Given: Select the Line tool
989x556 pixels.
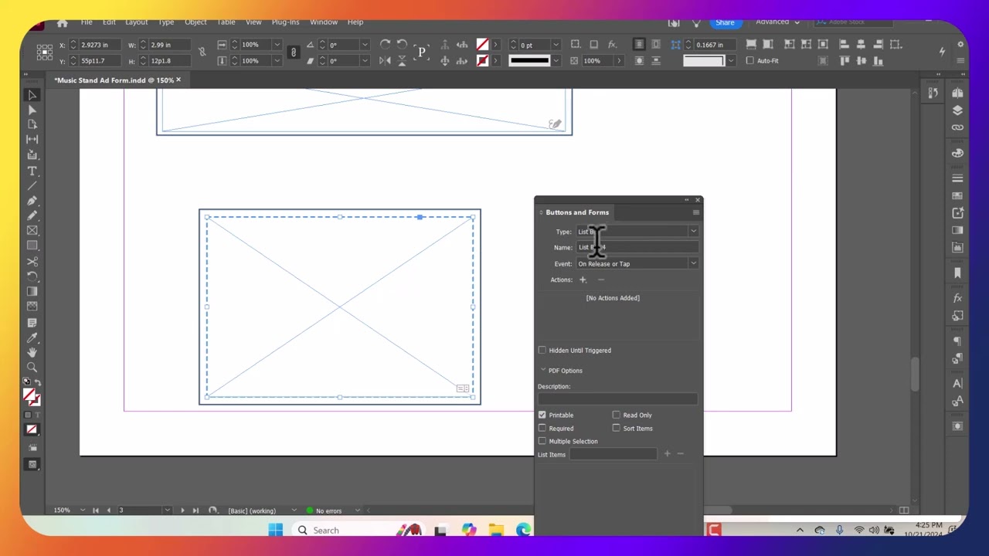Looking at the screenshot, I should point(32,186).
